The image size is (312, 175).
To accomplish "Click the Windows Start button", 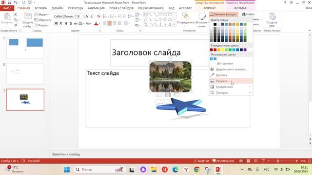I will click(67, 170).
